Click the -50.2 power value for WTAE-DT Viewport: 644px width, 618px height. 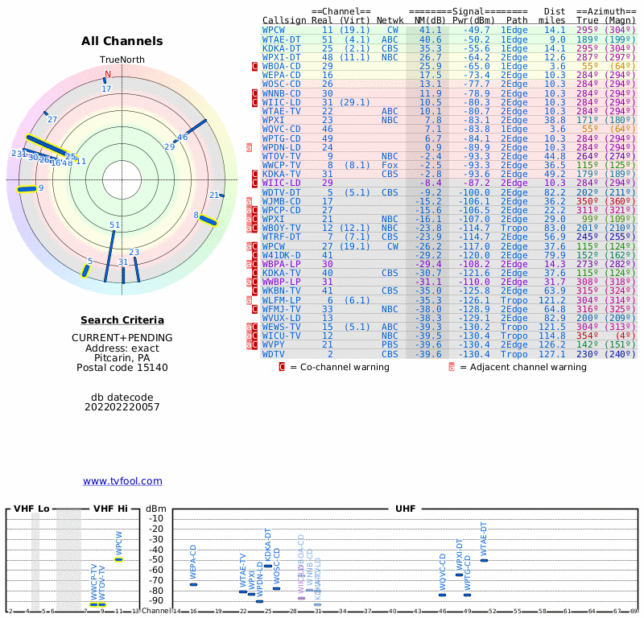[477, 39]
